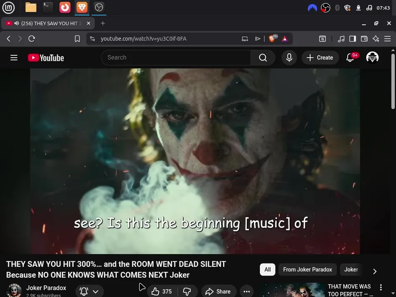Share this video
The height and width of the screenshot is (297, 396).
(x=218, y=292)
